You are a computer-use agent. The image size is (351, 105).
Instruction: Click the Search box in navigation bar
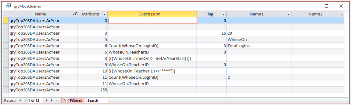click(x=98, y=100)
